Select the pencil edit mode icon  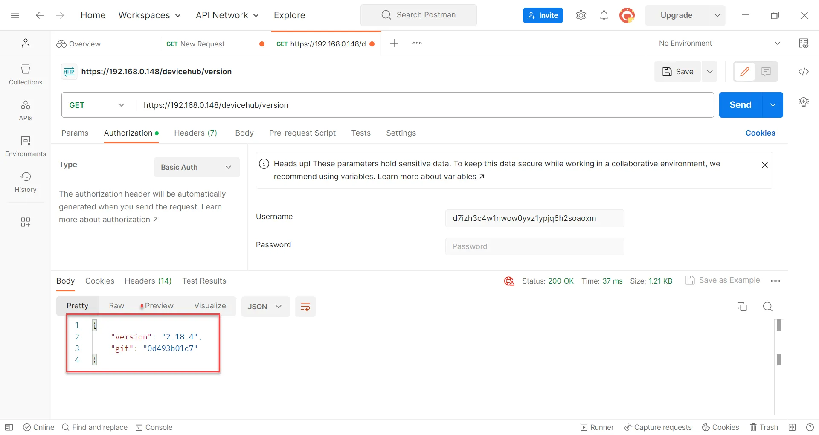745,72
